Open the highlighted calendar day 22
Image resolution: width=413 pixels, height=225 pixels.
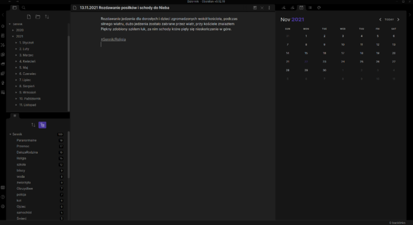(x=306, y=62)
